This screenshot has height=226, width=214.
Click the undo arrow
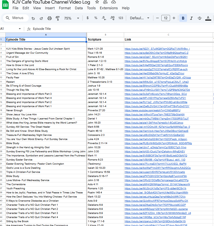tap(33, 18)
